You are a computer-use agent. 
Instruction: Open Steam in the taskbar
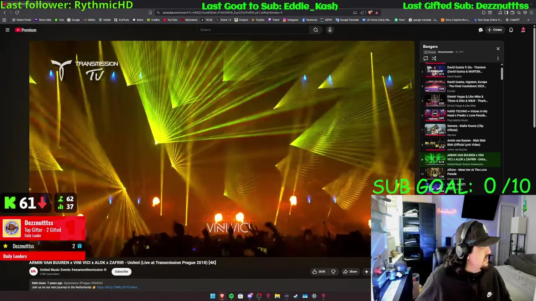296,296
